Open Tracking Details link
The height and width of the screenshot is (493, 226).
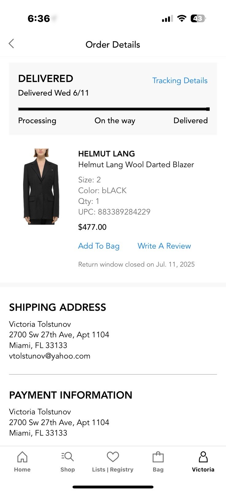[x=180, y=81]
